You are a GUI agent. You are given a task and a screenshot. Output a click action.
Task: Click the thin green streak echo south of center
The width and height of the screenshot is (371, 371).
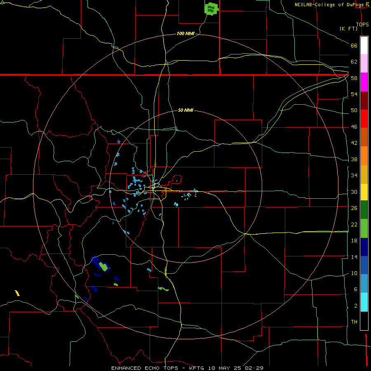(163, 289)
